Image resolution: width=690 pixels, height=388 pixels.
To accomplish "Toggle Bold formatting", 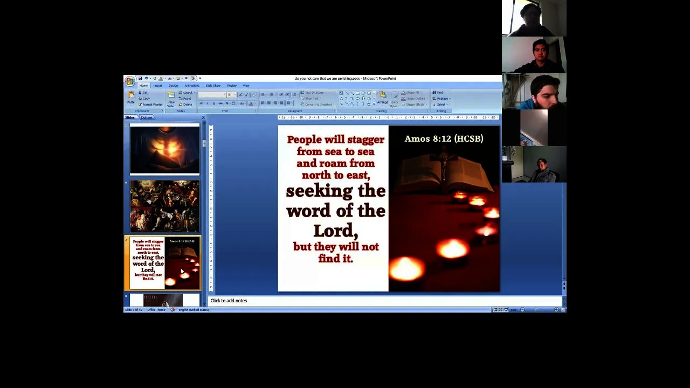I will pyautogui.click(x=201, y=103).
